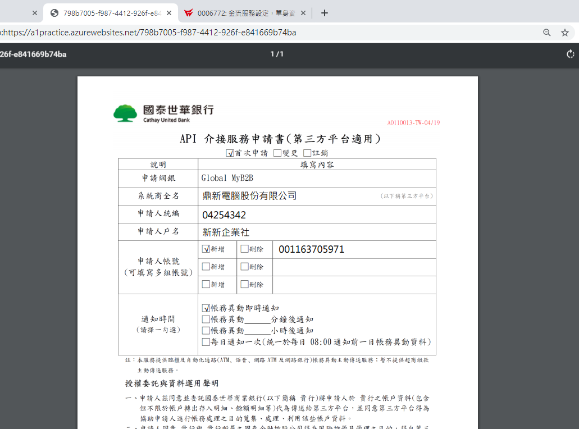This screenshot has width=579, height=429.
Task: Close the leftmost partially hidden tab
Action: click(35, 13)
